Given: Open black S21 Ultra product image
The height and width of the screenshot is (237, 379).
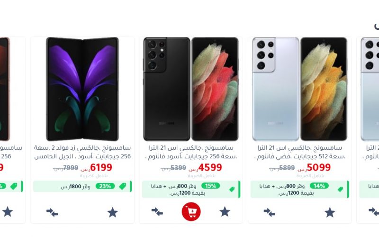Looking at the screenshot, I should click(x=191, y=89).
